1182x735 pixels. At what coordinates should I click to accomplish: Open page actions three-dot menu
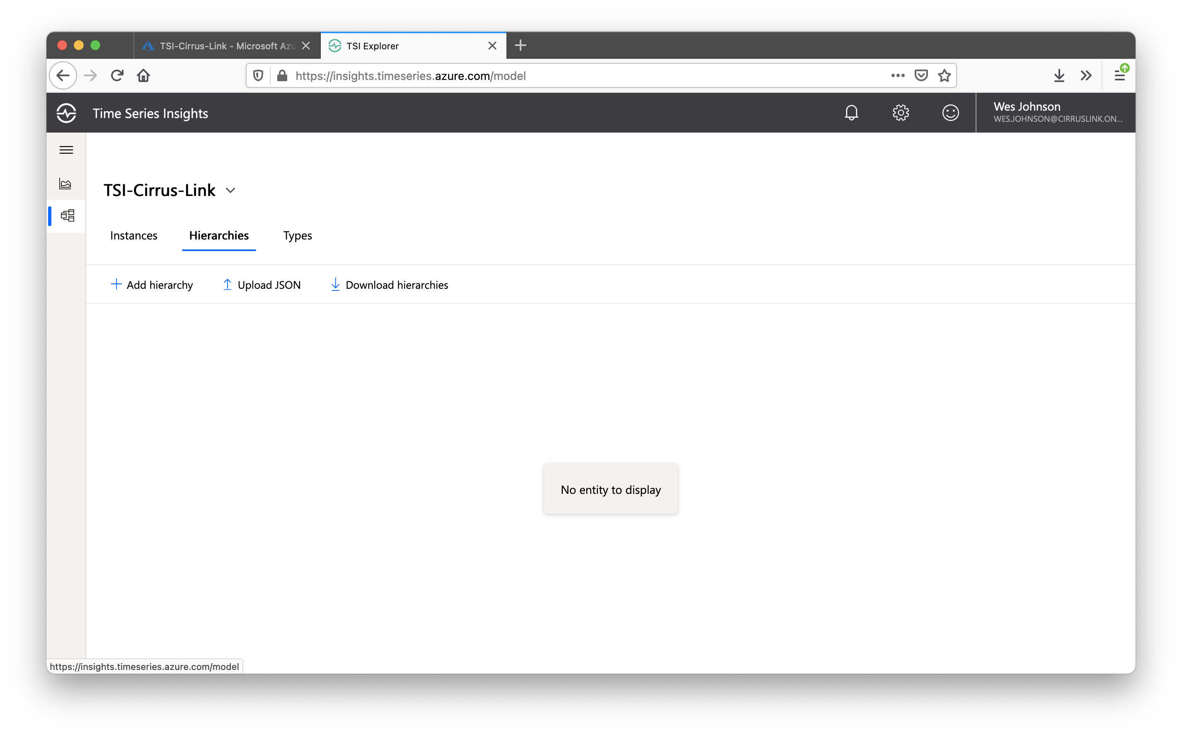pos(898,75)
